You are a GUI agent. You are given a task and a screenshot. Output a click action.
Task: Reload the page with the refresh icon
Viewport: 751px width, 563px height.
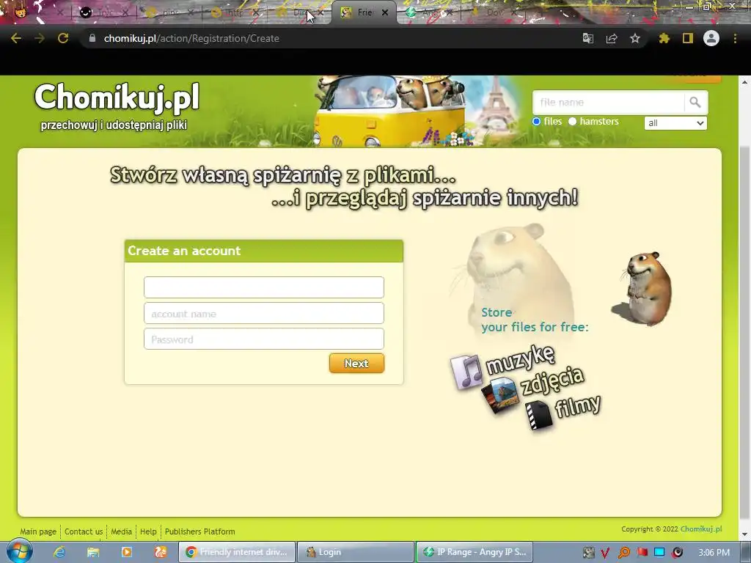point(63,38)
